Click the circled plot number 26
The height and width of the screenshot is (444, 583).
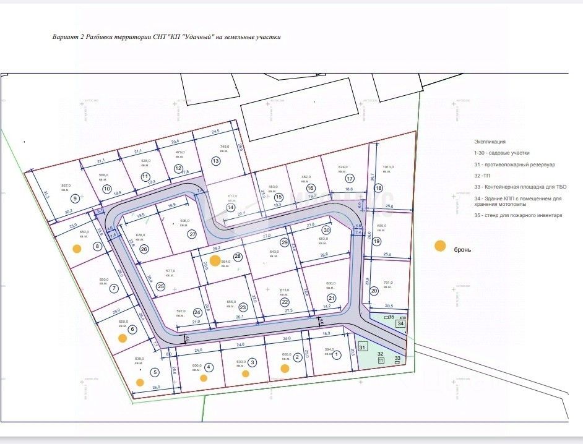coord(144,249)
